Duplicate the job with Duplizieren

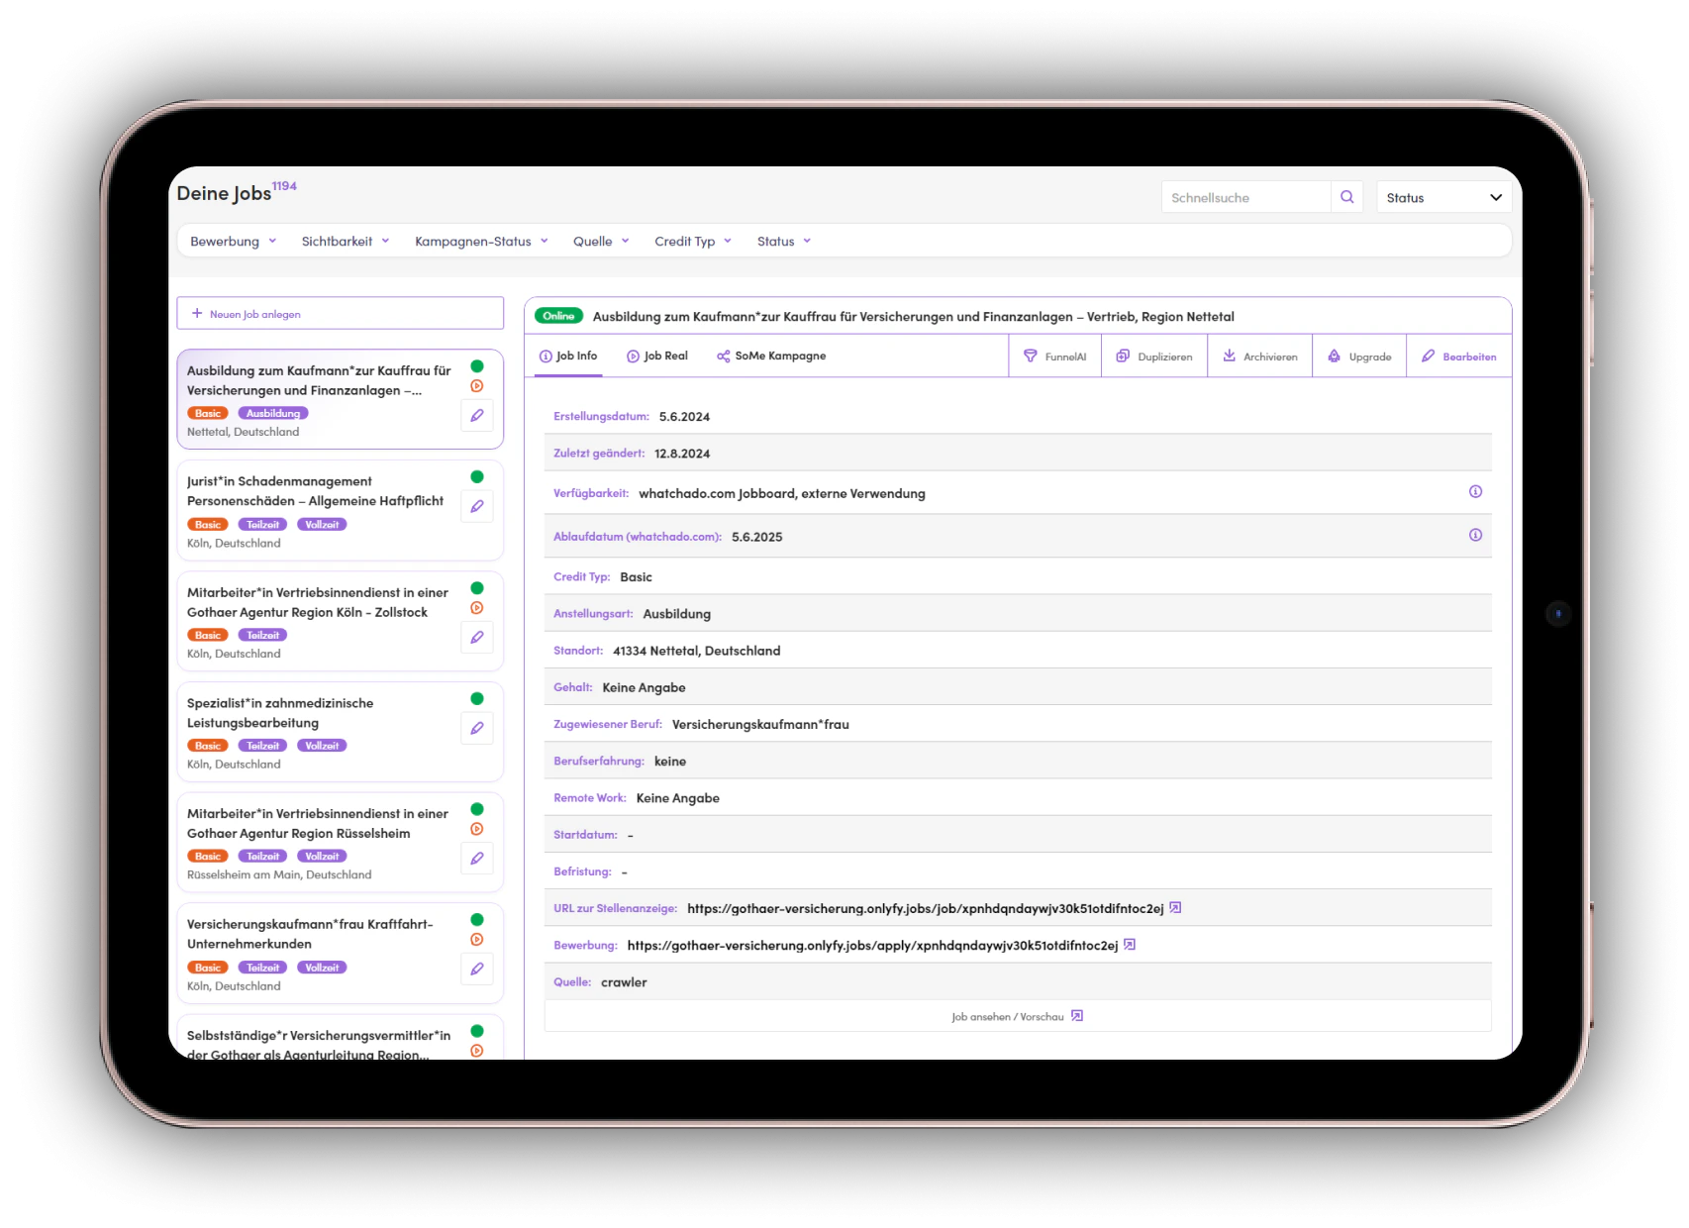click(1153, 357)
